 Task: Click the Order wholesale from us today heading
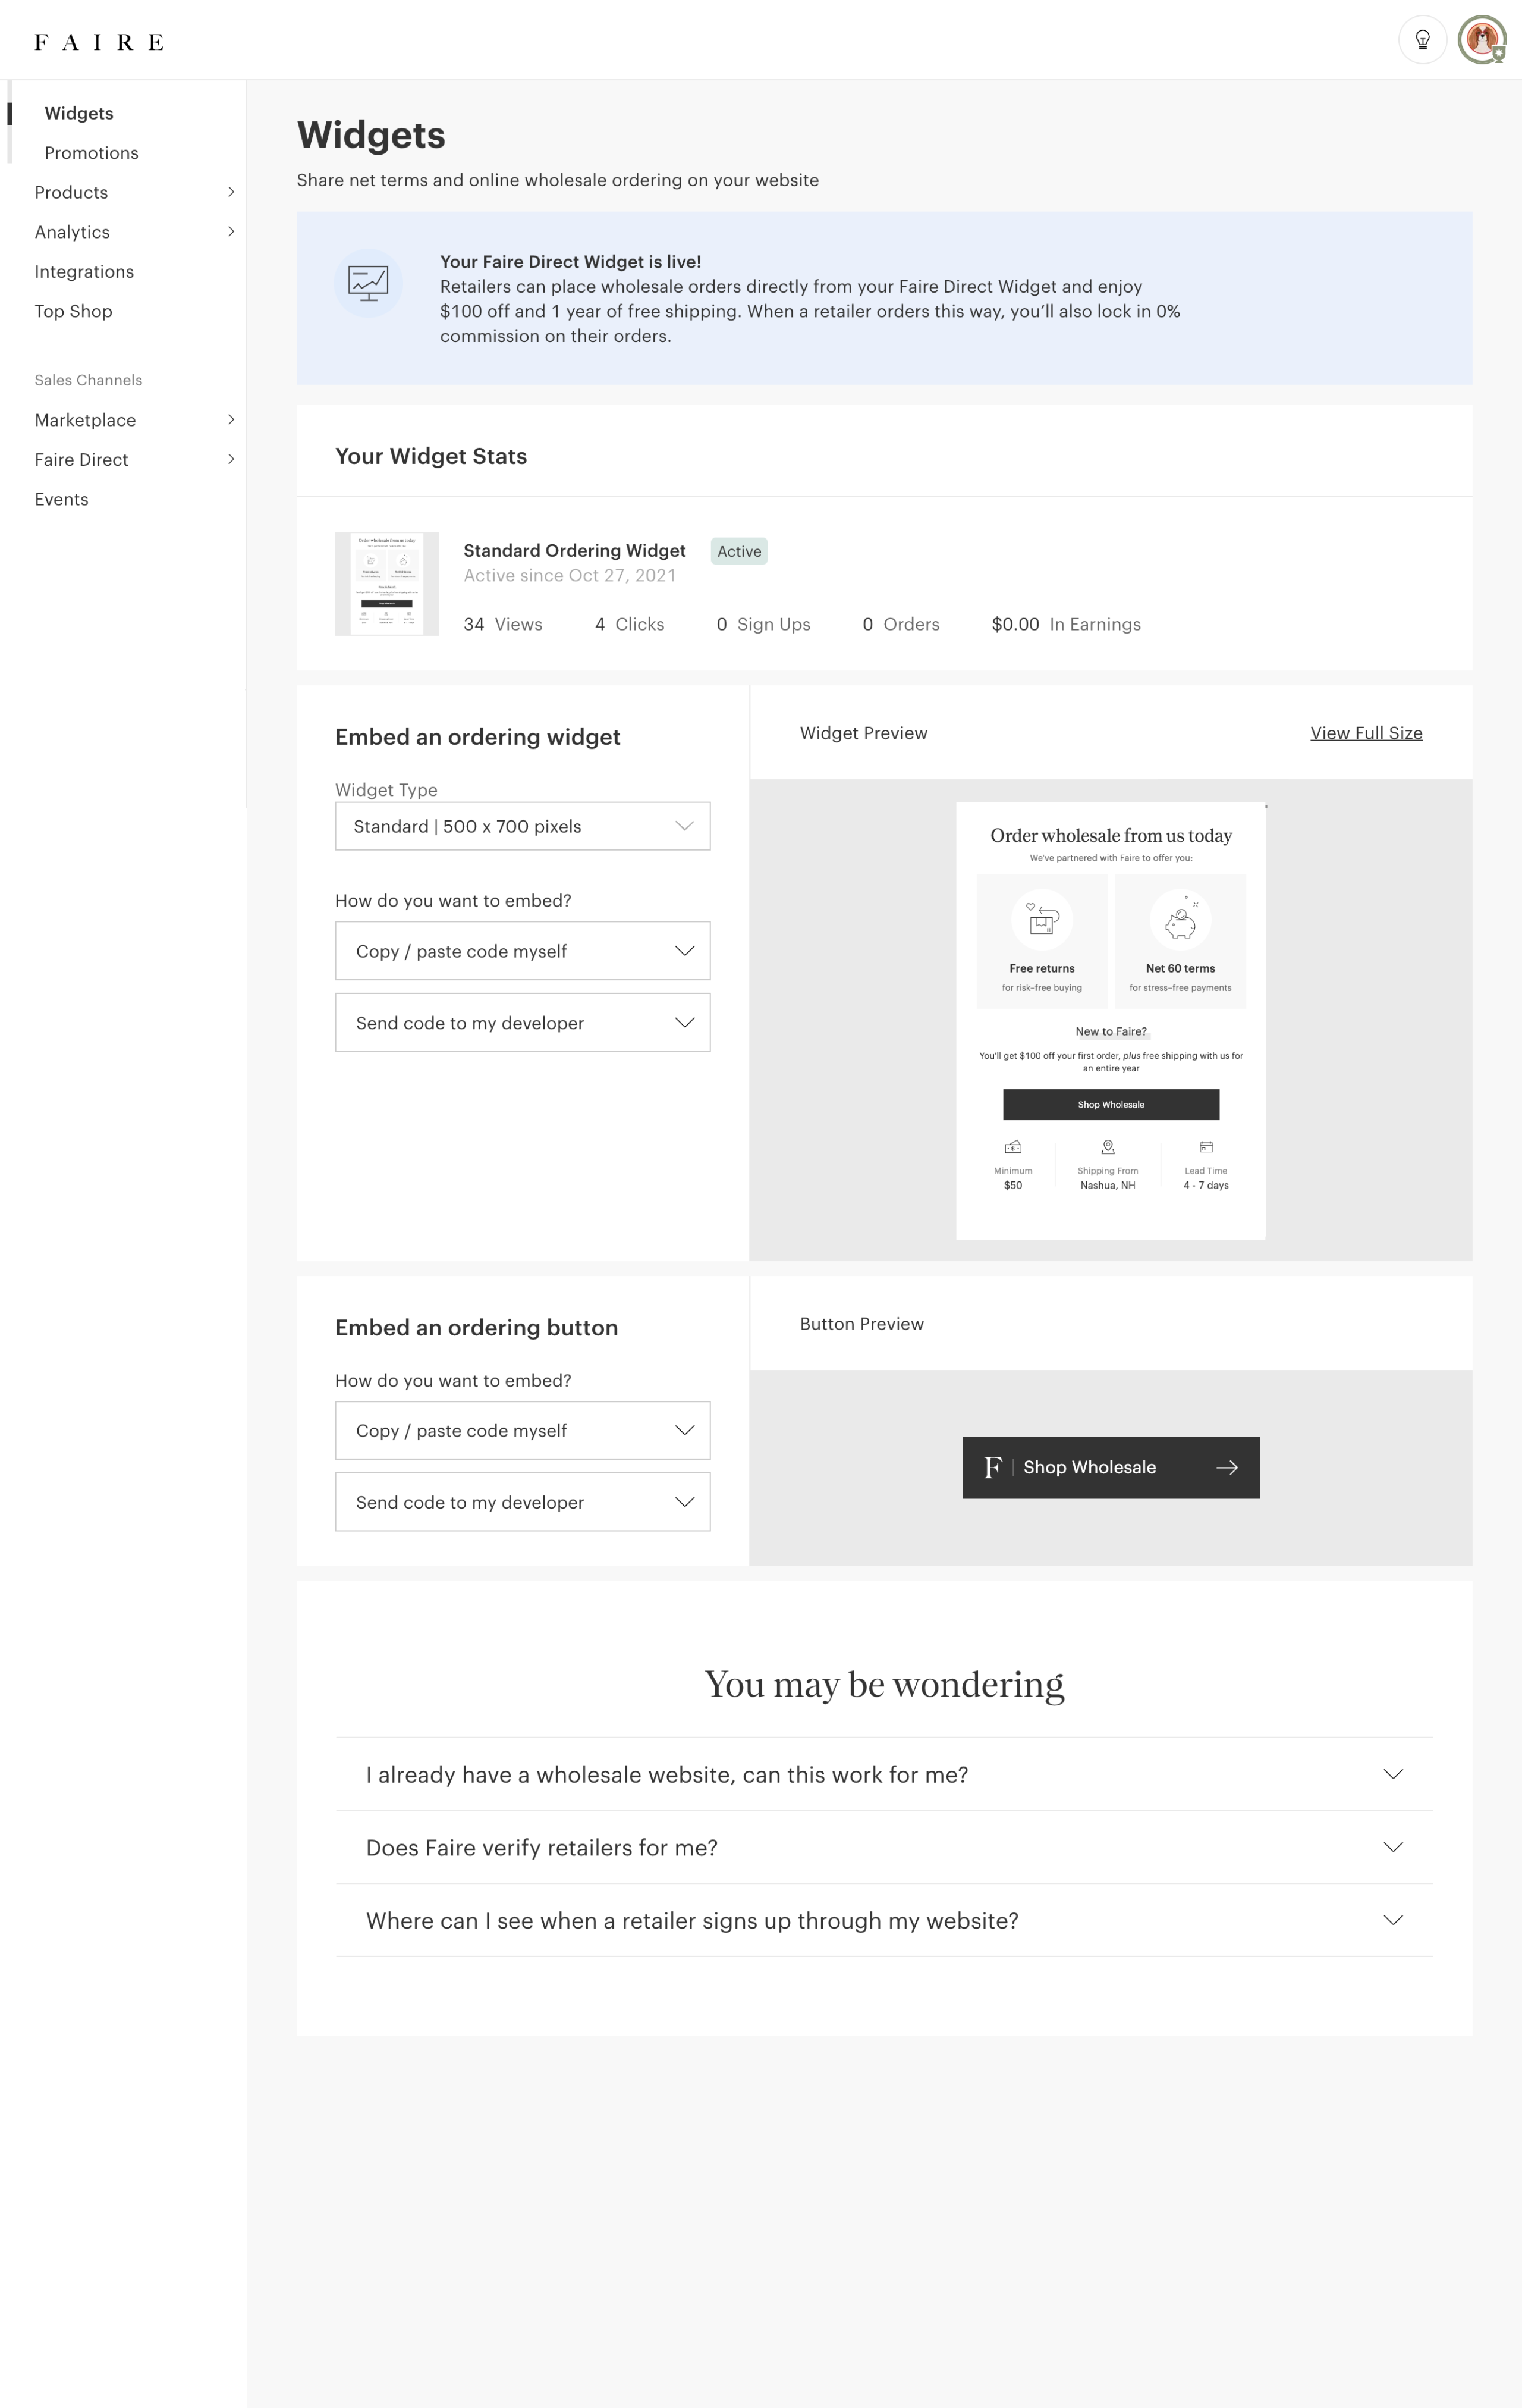point(1111,836)
